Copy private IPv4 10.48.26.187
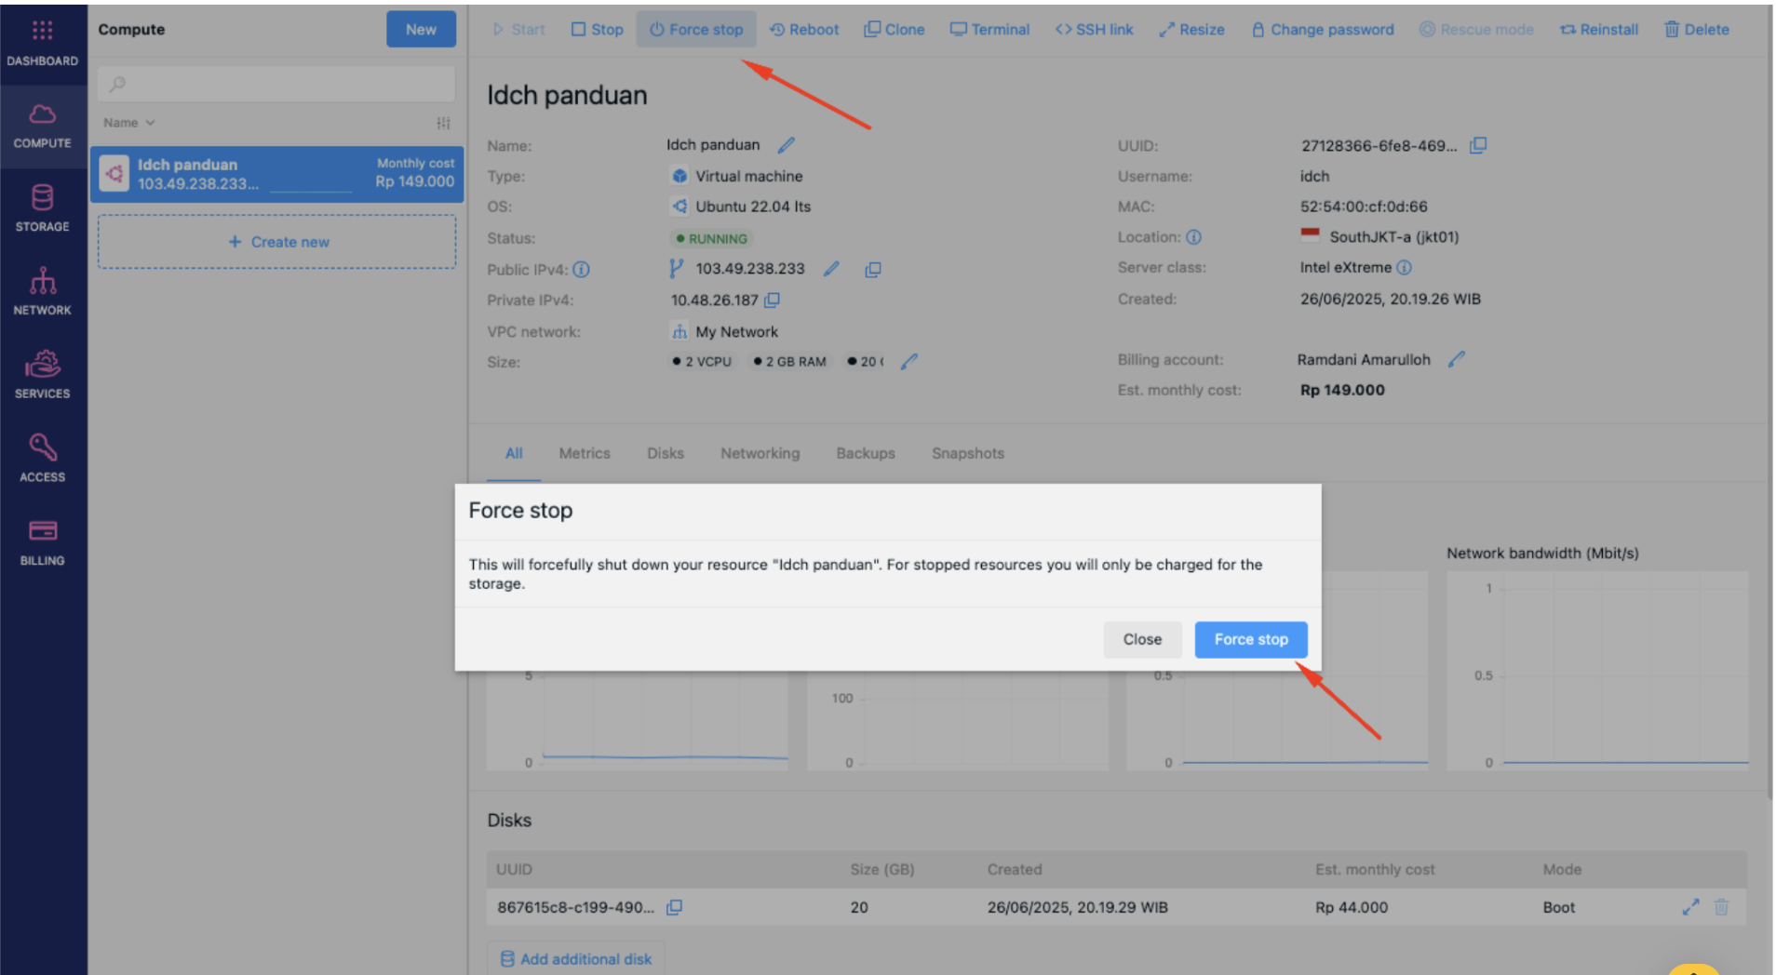Viewport: 1776px width, 975px height. coord(772,301)
